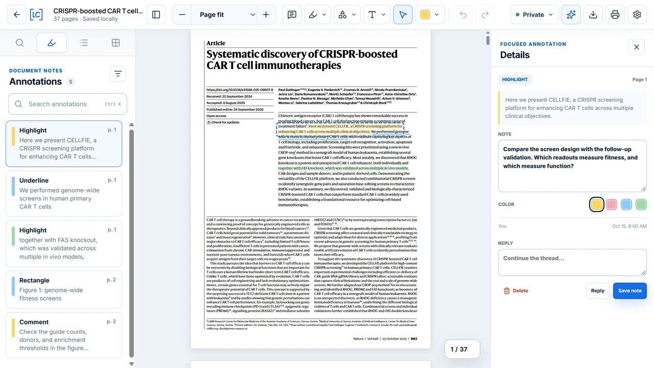Delete the focused annotation

pyautogui.click(x=516, y=291)
